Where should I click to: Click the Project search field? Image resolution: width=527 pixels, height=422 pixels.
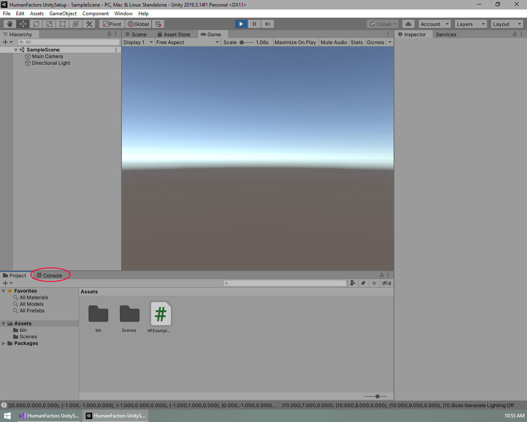tap(285, 283)
